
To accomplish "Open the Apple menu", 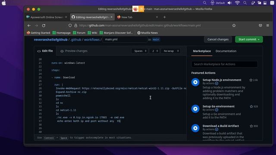I will [4, 3].
